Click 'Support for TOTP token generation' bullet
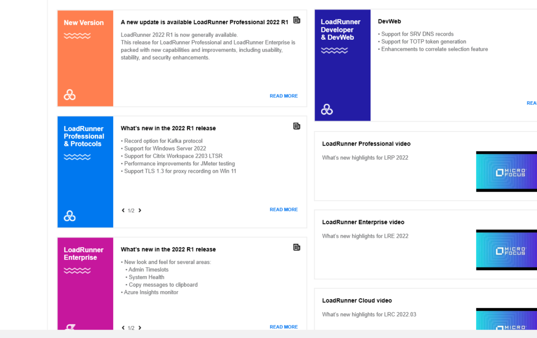This screenshot has height=338, width=537. coord(422,42)
